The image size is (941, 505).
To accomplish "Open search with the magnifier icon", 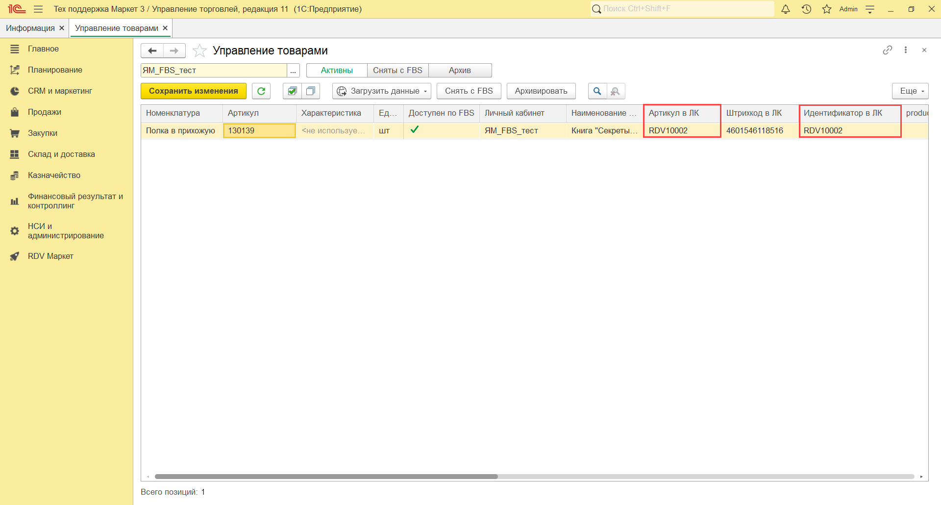I will 597,91.
